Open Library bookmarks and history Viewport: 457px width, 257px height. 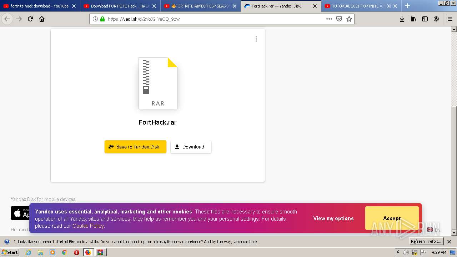(x=413, y=19)
